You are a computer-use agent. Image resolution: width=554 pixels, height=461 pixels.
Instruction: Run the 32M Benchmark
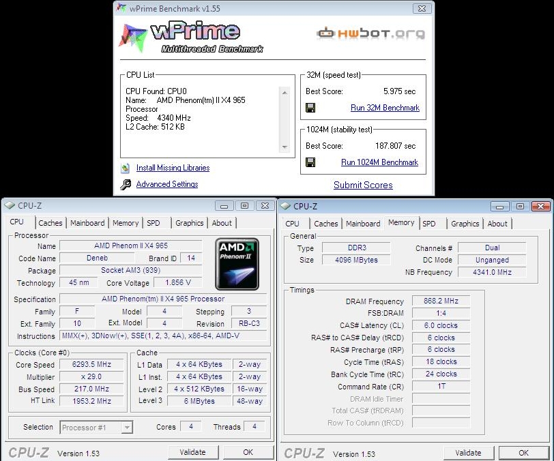[x=385, y=108]
